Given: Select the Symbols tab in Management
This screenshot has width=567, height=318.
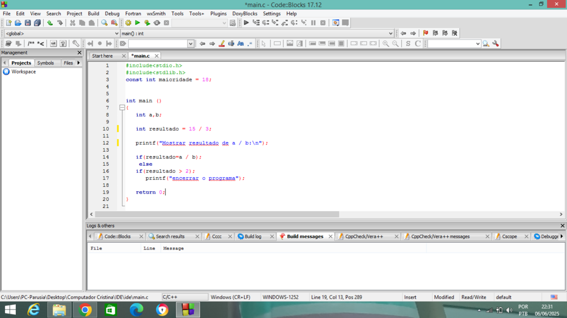Looking at the screenshot, I should pos(45,63).
